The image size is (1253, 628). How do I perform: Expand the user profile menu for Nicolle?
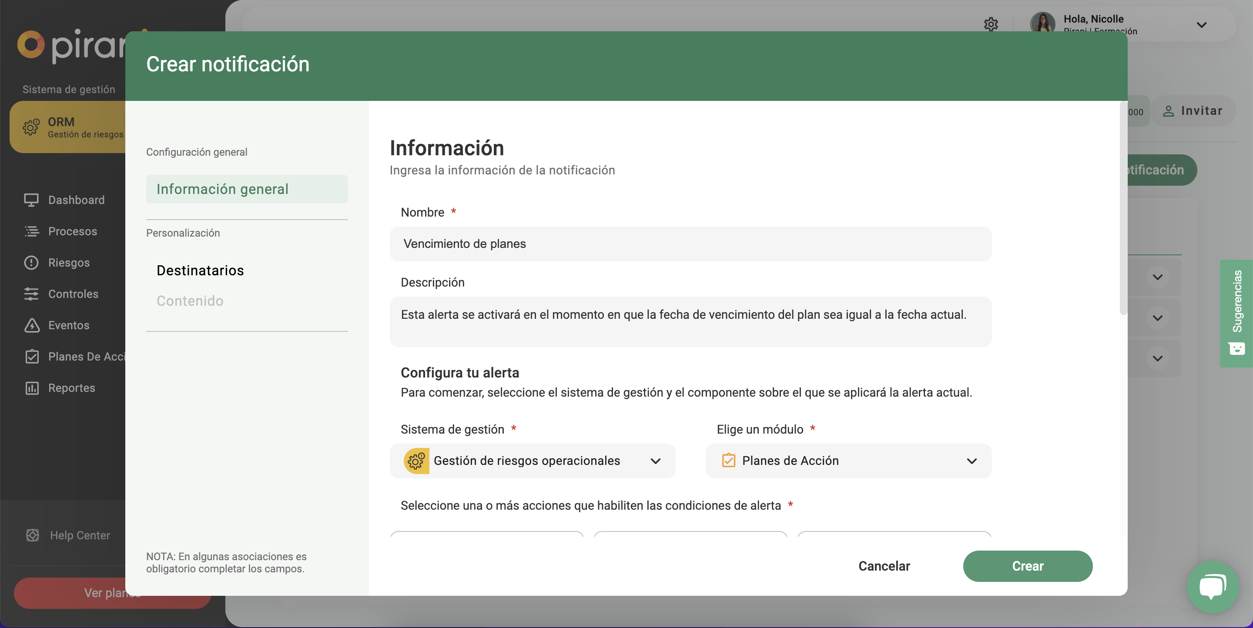pyautogui.click(x=1201, y=25)
